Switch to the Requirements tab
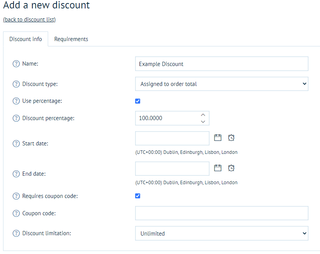 (x=71, y=39)
